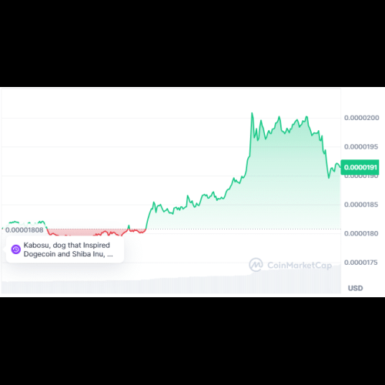Viewport: 385px width, 385px height.
Task: Click the 0.0000185 axis price label
Action: (x=361, y=205)
